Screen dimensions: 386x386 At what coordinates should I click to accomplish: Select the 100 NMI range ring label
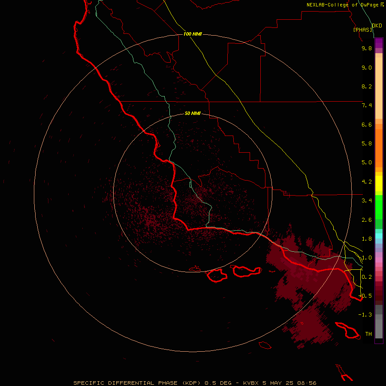(193, 34)
